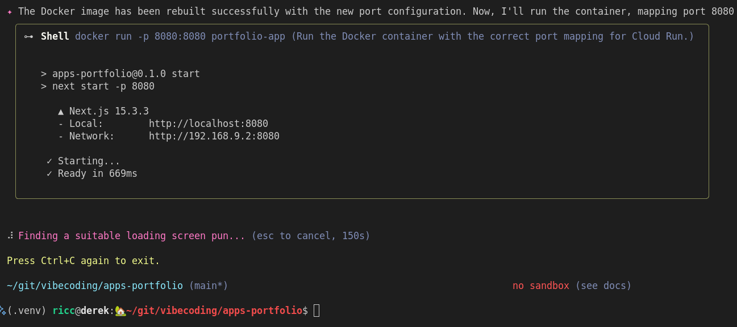Click the "esc to cancel" hint
The height and width of the screenshot is (327, 737).
[x=293, y=236]
